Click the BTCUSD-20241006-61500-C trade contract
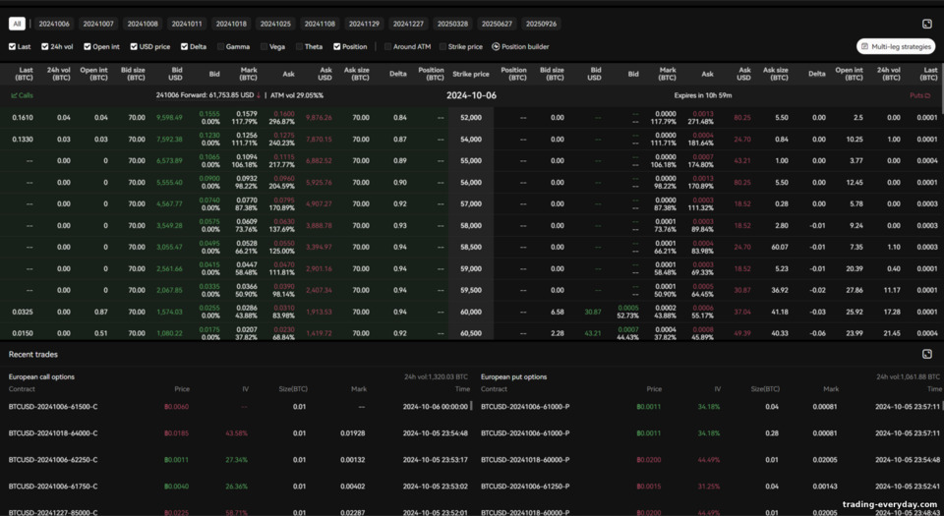The height and width of the screenshot is (516, 944). click(x=53, y=407)
